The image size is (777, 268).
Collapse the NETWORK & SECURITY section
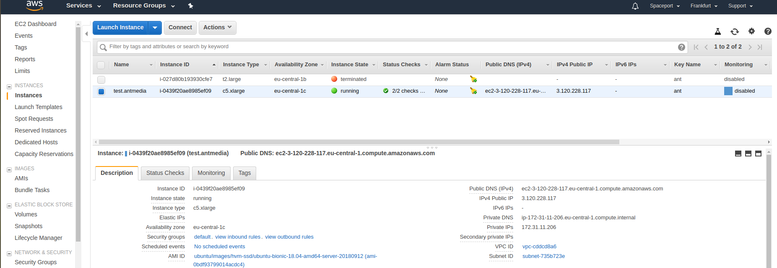[x=9, y=253]
